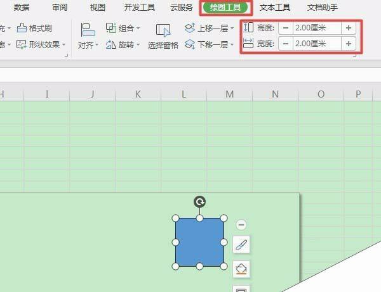Click the 上移一层 bring forward icon
Screen dimensions: 381x292
click(x=190, y=28)
